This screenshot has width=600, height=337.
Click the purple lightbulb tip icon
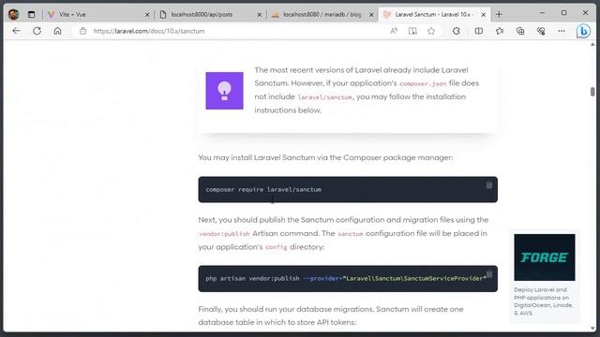224,91
